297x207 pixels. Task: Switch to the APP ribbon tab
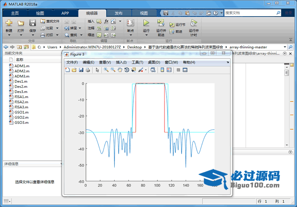pyautogui.click(x=65, y=13)
